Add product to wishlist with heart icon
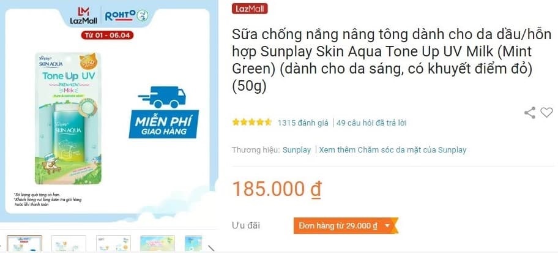This screenshot has width=558, height=253. coord(546,113)
